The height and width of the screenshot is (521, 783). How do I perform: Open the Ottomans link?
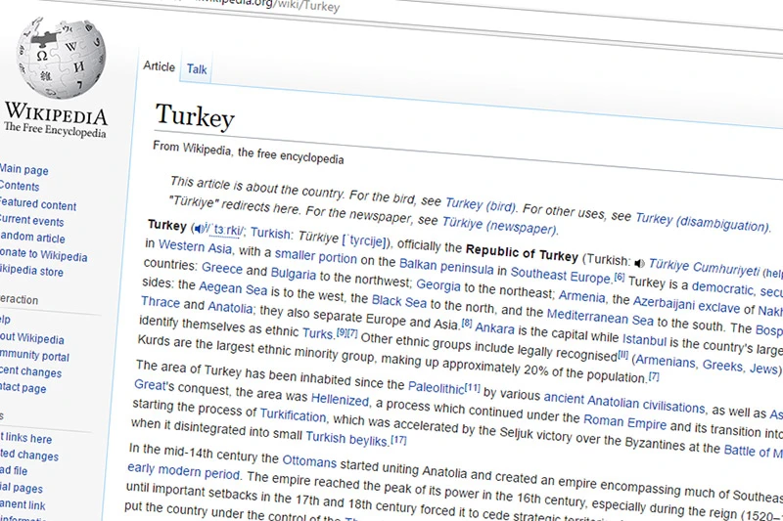click(x=309, y=460)
